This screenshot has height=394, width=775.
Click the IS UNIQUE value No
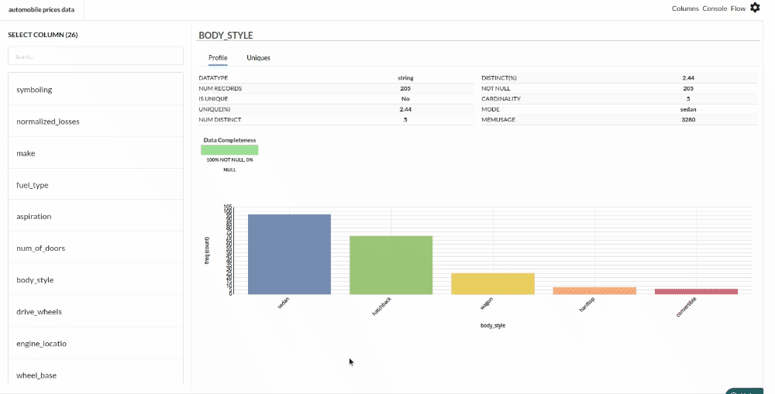click(405, 99)
